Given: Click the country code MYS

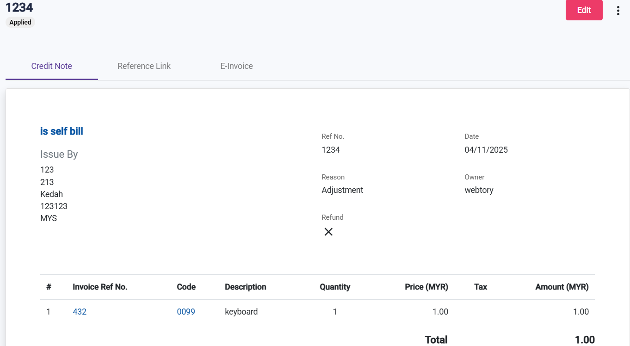Looking at the screenshot, I should (49, 218).
